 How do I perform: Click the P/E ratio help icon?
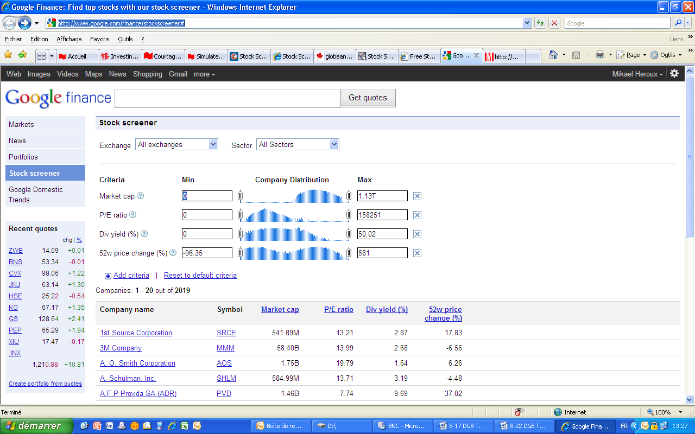coord(132,215)
